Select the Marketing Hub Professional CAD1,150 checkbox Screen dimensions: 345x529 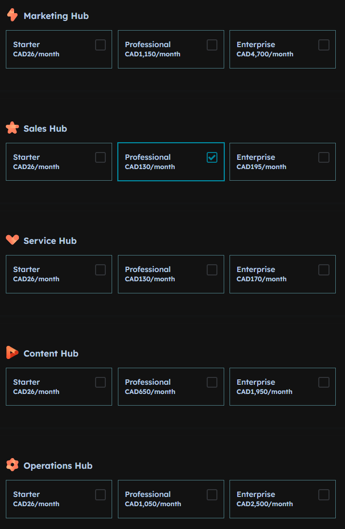[212, 45]
